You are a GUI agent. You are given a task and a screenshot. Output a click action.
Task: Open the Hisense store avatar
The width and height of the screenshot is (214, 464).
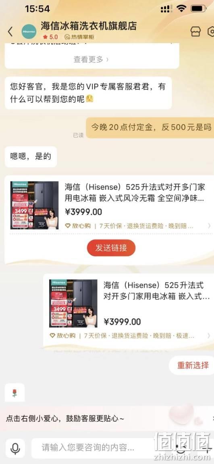(29, 31)
